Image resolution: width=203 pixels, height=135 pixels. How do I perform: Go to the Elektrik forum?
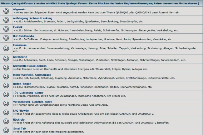click(18, 27)
